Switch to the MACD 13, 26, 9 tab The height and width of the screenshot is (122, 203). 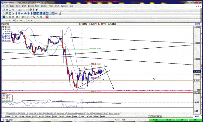[14, 113]
